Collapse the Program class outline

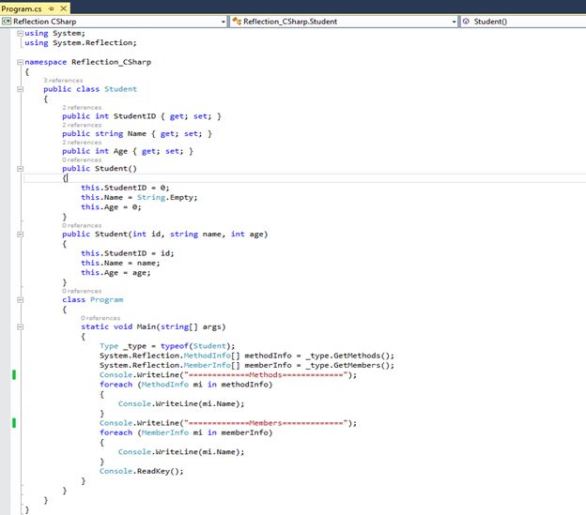click(x=20, y=299)
